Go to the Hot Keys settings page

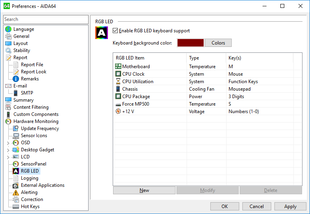[x=30, y=207]
